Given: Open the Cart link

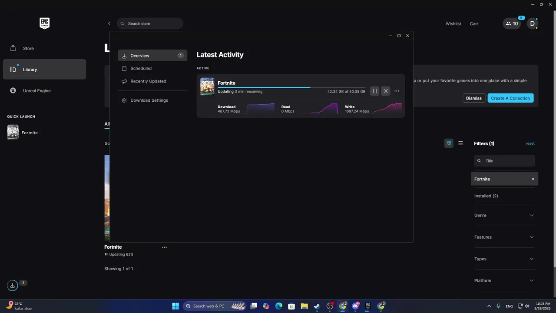Looking at the screenshot, I should pyautogui.click(x=474, y=24).
